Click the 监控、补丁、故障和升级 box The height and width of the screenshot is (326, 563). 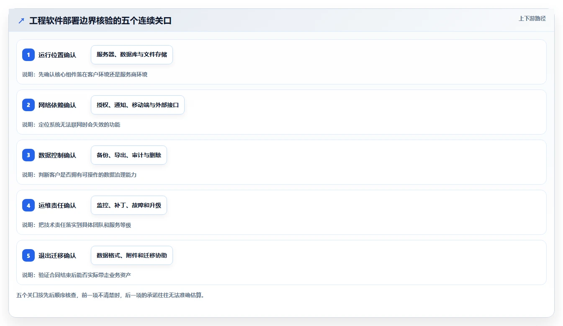(x=129, y=205)
